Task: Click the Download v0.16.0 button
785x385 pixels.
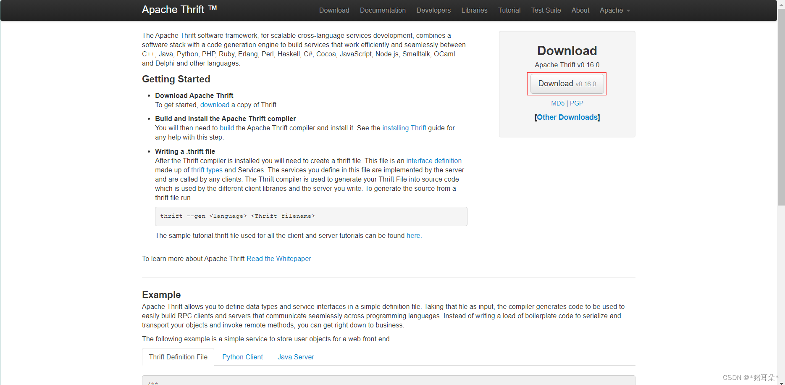Action: [567, 84]
